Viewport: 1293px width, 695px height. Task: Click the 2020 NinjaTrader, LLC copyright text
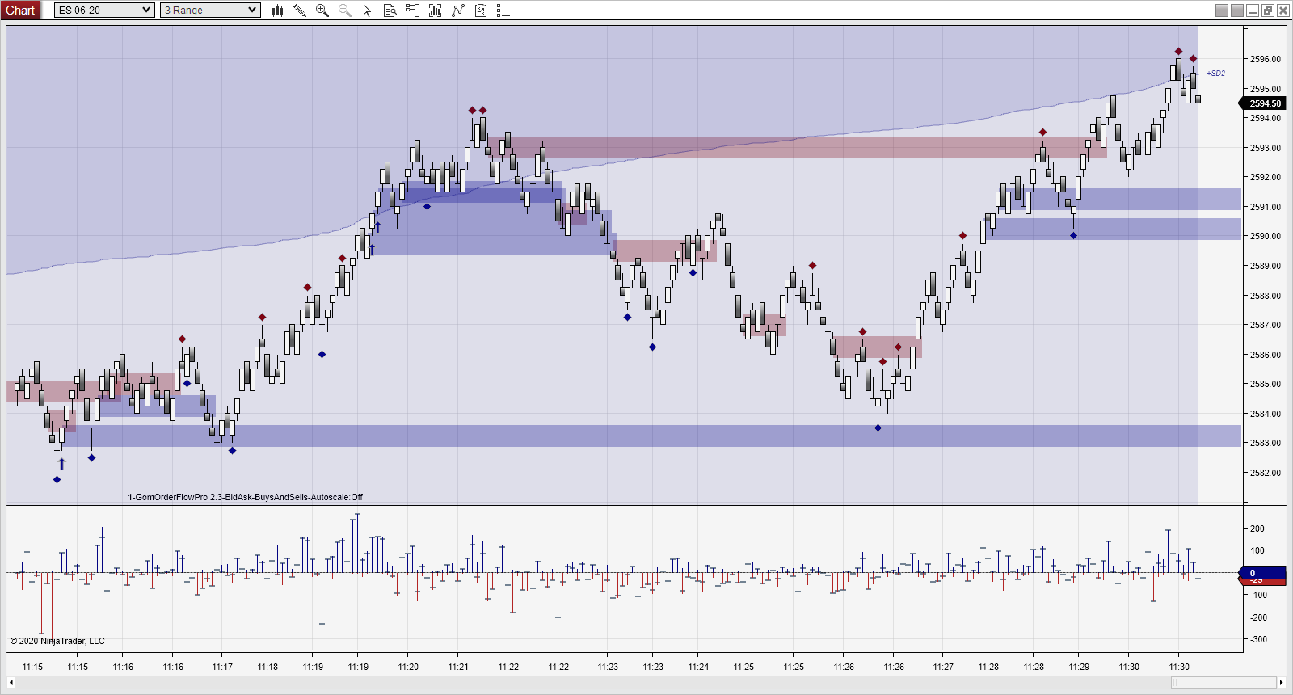tap(57, 641)
